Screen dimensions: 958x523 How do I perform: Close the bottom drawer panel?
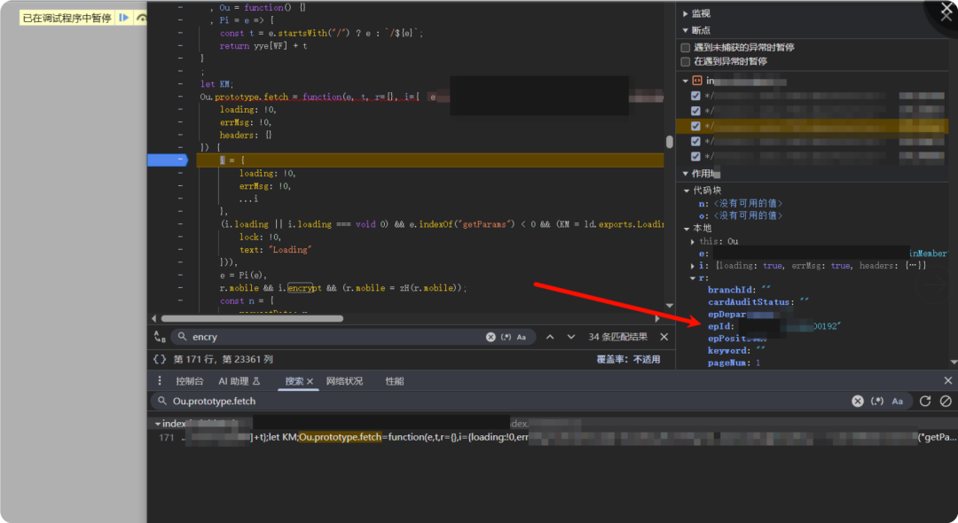[947, 381]
